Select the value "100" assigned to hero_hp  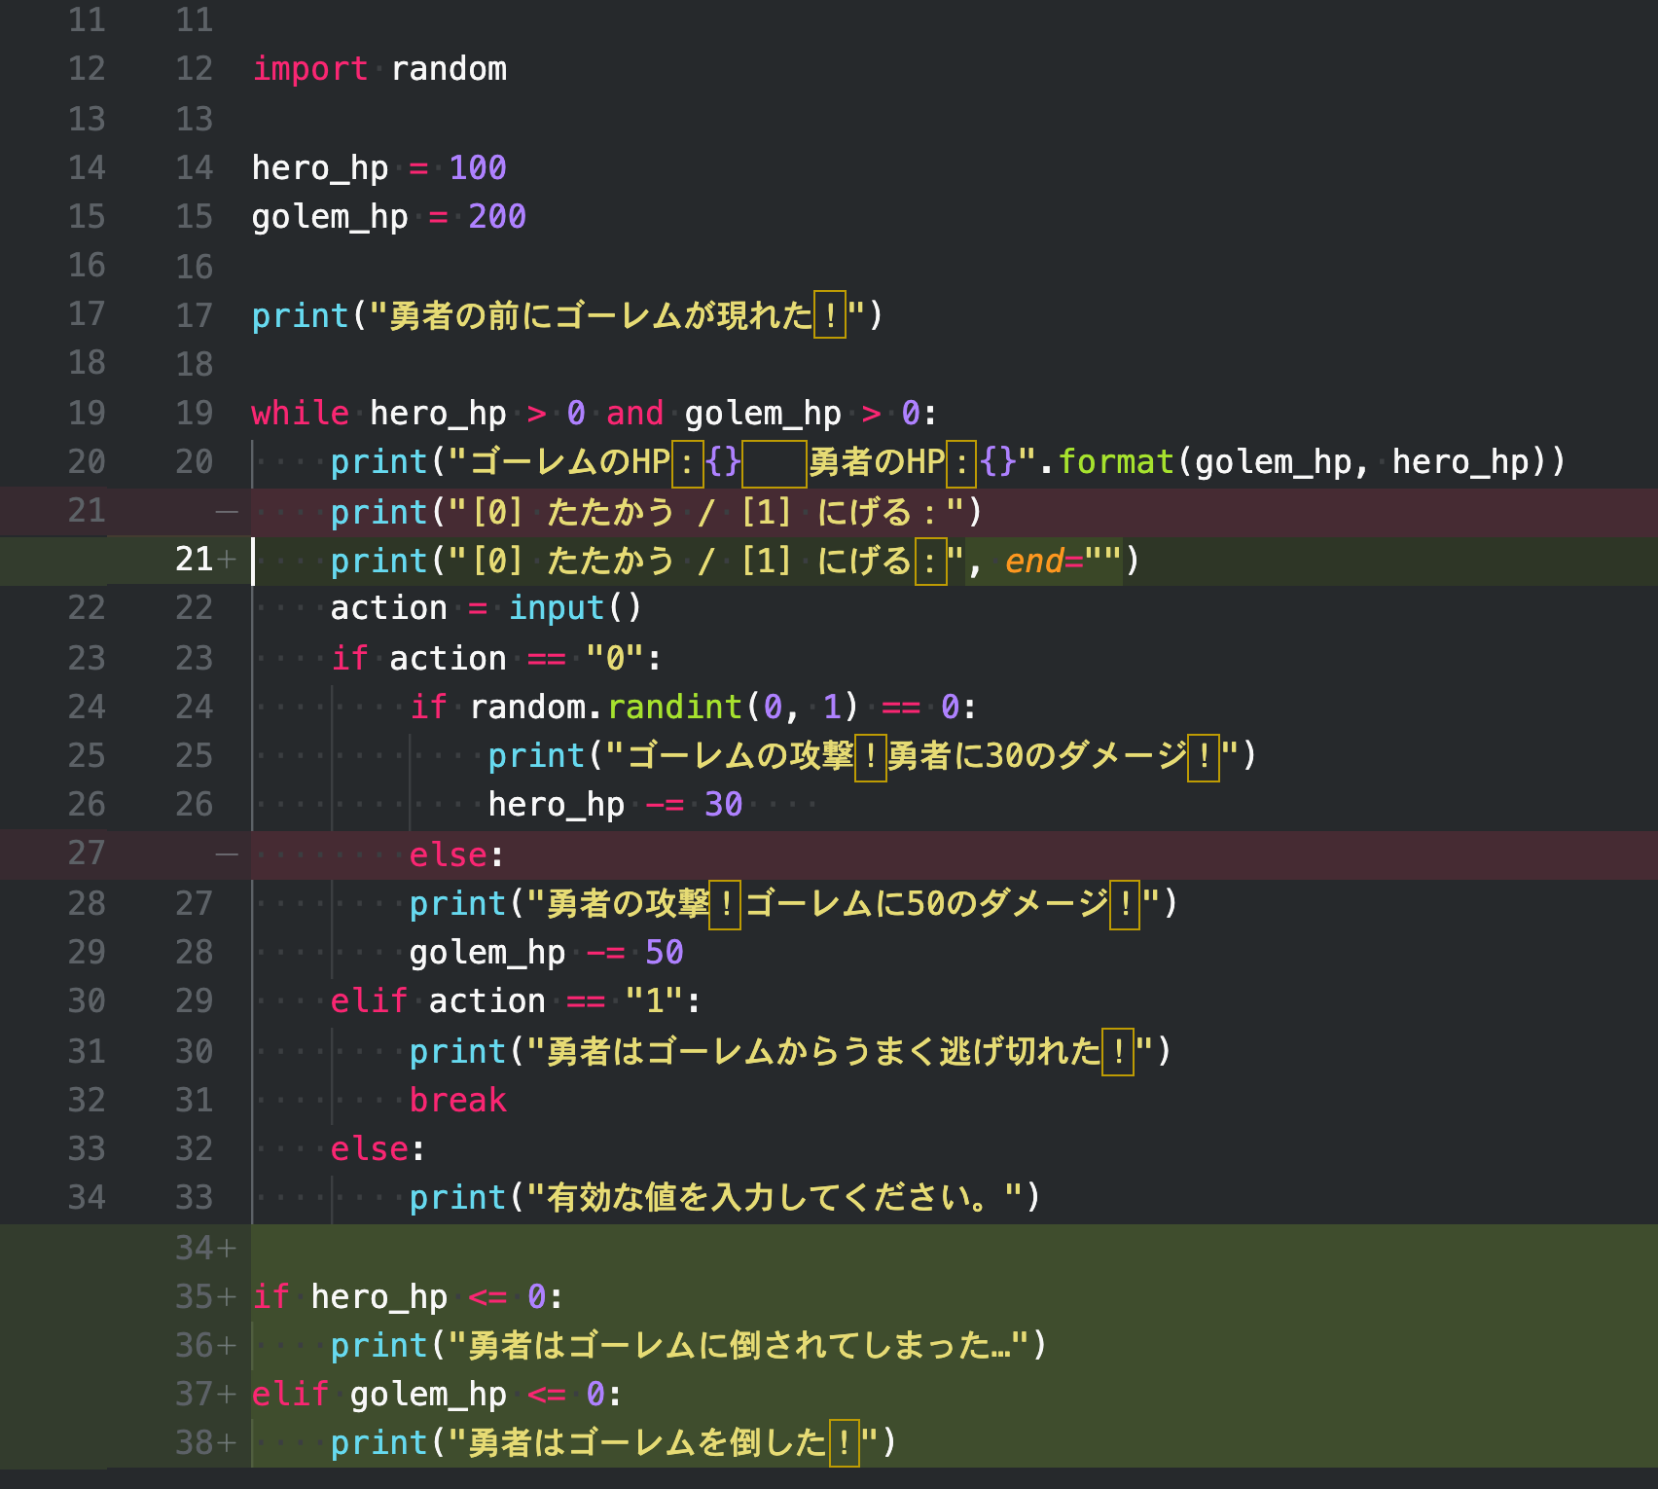pos(478,167)
